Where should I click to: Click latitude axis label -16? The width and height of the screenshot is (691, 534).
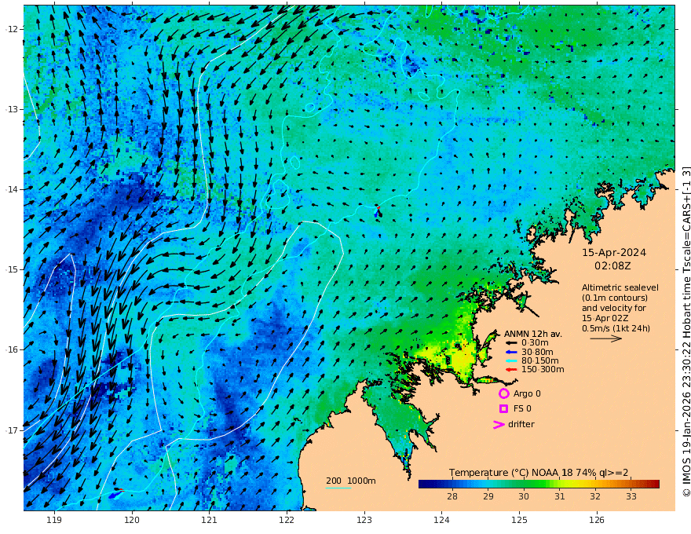tap(12, 349)
